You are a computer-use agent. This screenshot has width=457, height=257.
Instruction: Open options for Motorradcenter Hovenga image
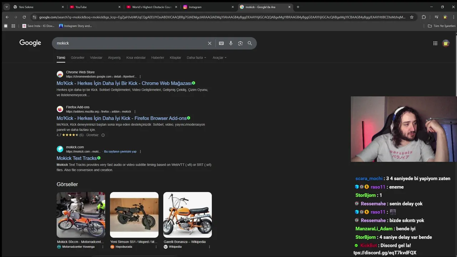[x=103, y=247]
